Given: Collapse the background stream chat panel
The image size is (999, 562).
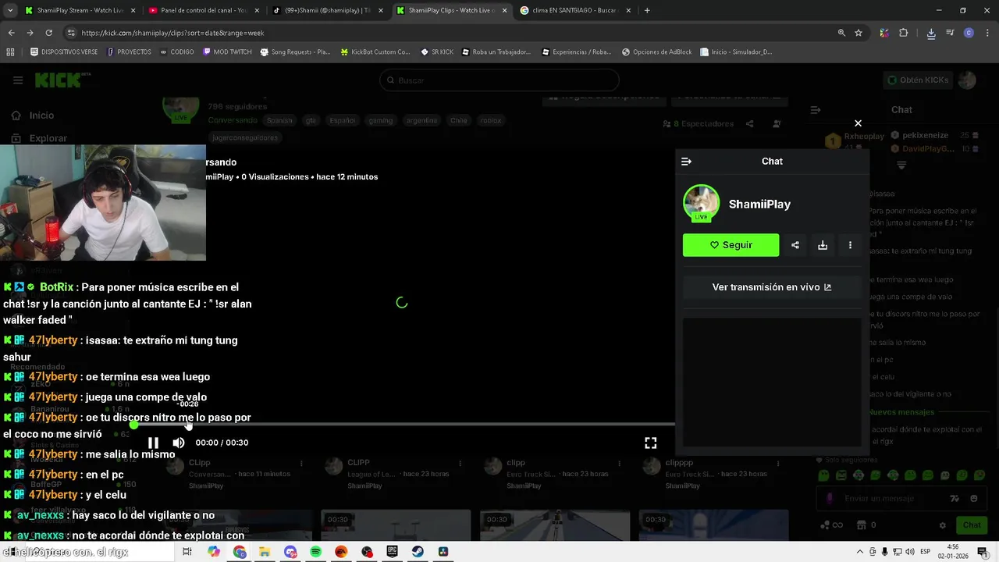Looking at the screenshot, I should pyautogui.click(x=815, y=110).
